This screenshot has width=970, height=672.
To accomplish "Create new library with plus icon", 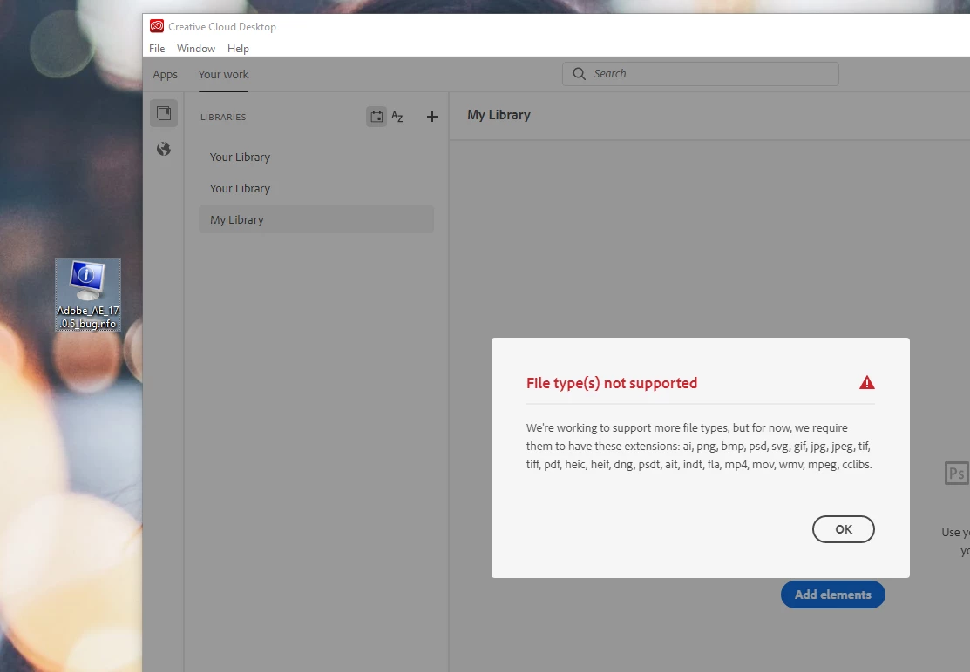I will click(x=431, y=117).
